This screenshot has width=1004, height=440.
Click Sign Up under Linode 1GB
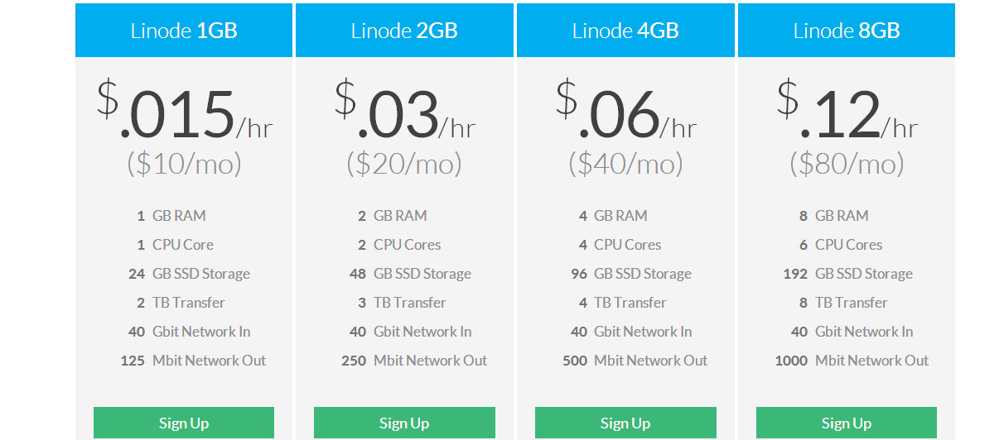[x=183, y=423]
